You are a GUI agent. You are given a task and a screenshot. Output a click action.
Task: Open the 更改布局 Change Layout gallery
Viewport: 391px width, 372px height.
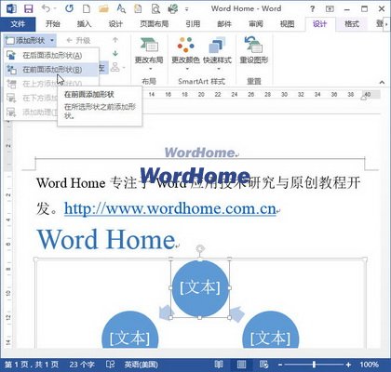[149, 54]
